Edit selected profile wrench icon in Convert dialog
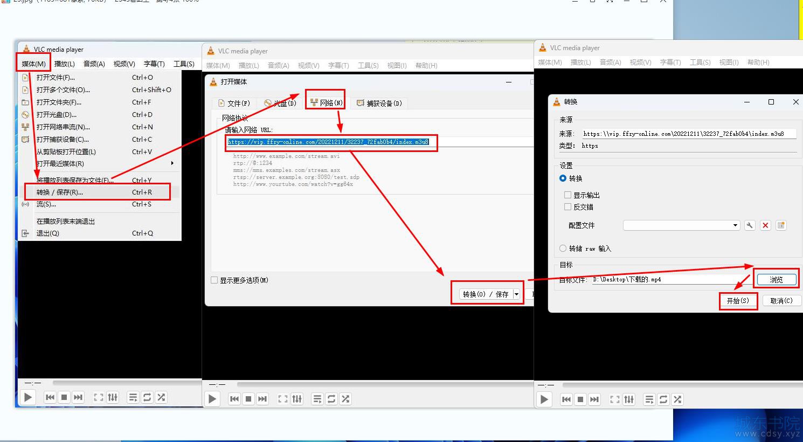 tap(750, 225)
